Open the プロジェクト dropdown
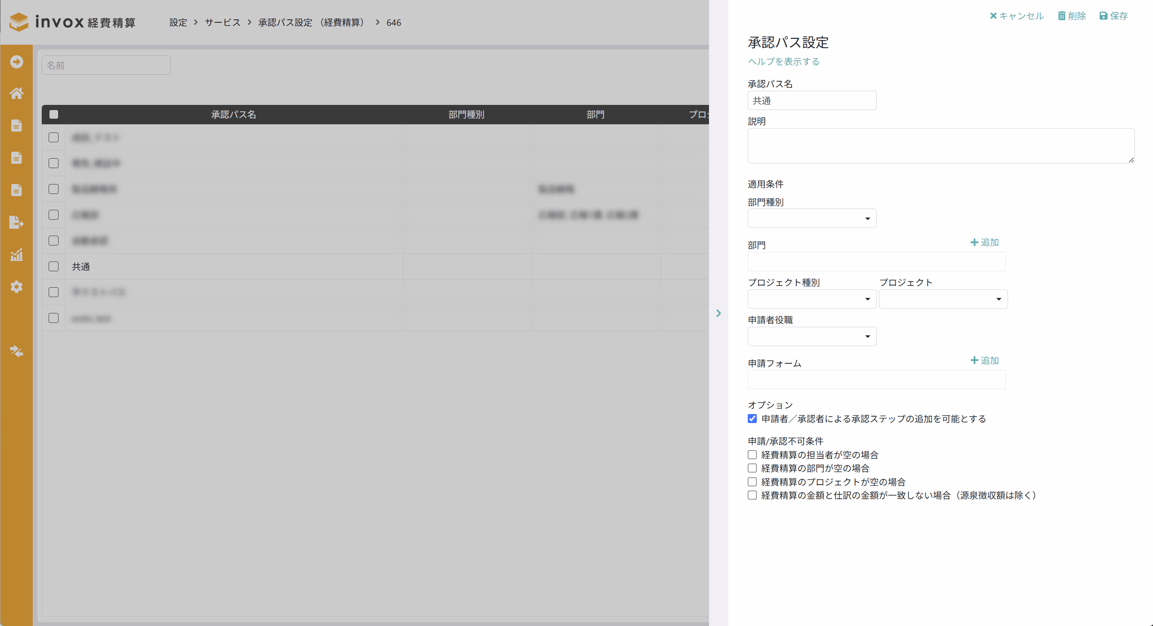The height and width of the screenshot is (626, 1153). coord(943,299)
